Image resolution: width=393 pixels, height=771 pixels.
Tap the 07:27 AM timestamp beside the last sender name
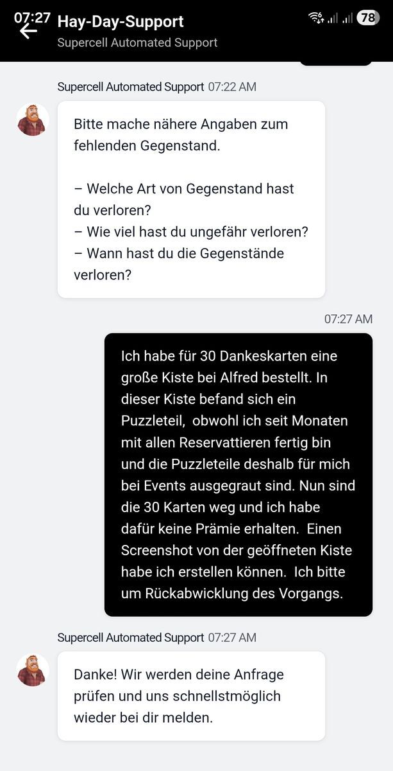(232, 637)
